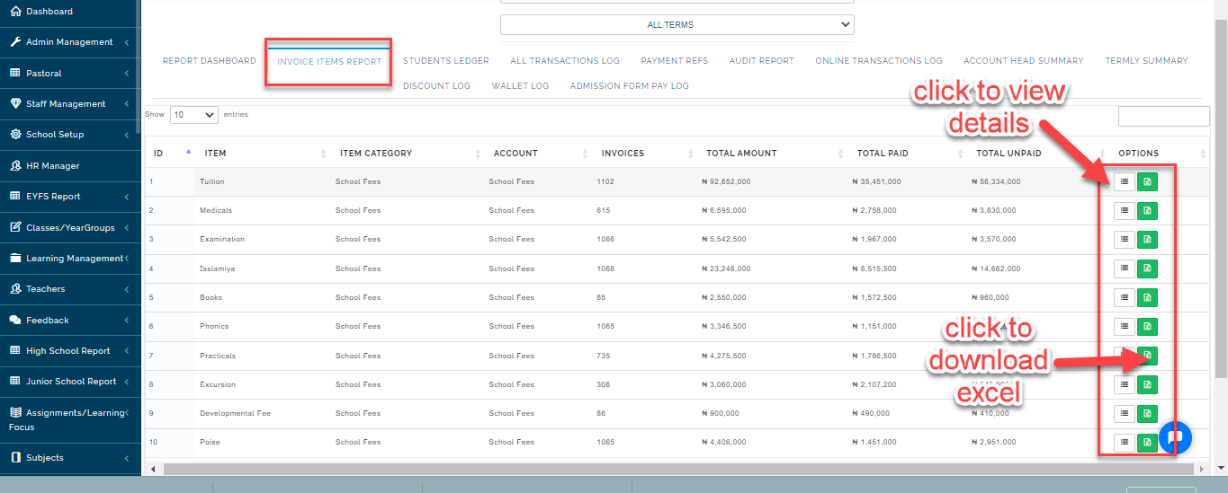Open the Show entries count dropdown
The width and height of the screenshot is (1228, 493).
pyautogui.click(x=194, y=115)
